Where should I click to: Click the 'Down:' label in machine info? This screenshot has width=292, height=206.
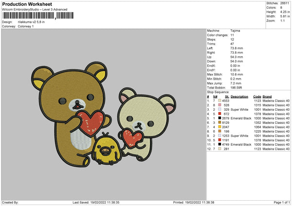(x=211, y=61)
